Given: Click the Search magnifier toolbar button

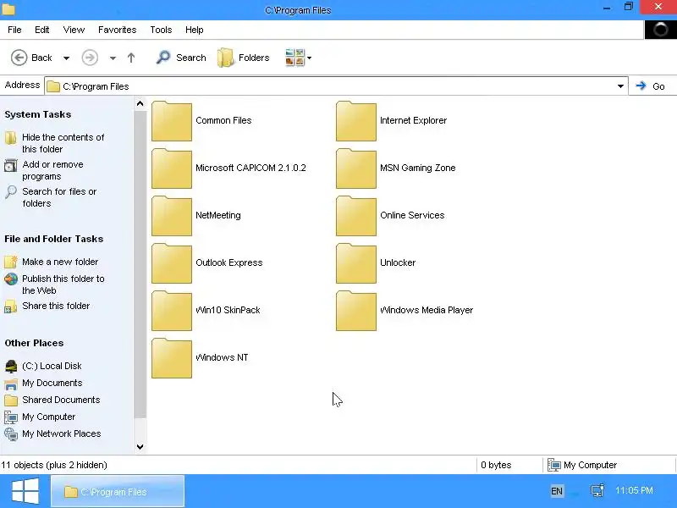Looking at the screenshot, I should click(x=181, y=58).
